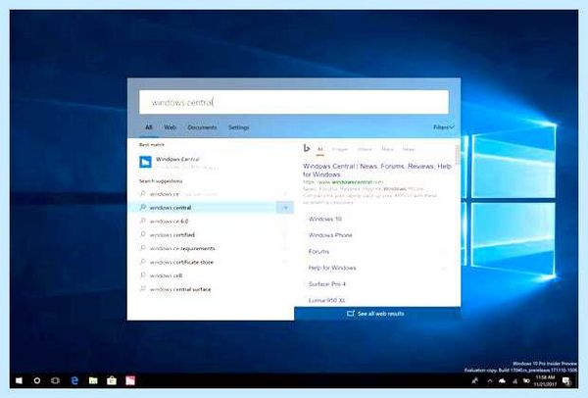
Task: Switch to the Web filter tab
Action: coord(170,127)
